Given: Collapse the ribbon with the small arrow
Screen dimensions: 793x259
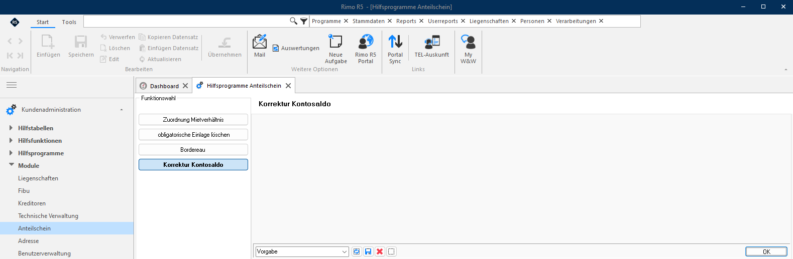Looking at the screenshot, I should 786,70.
